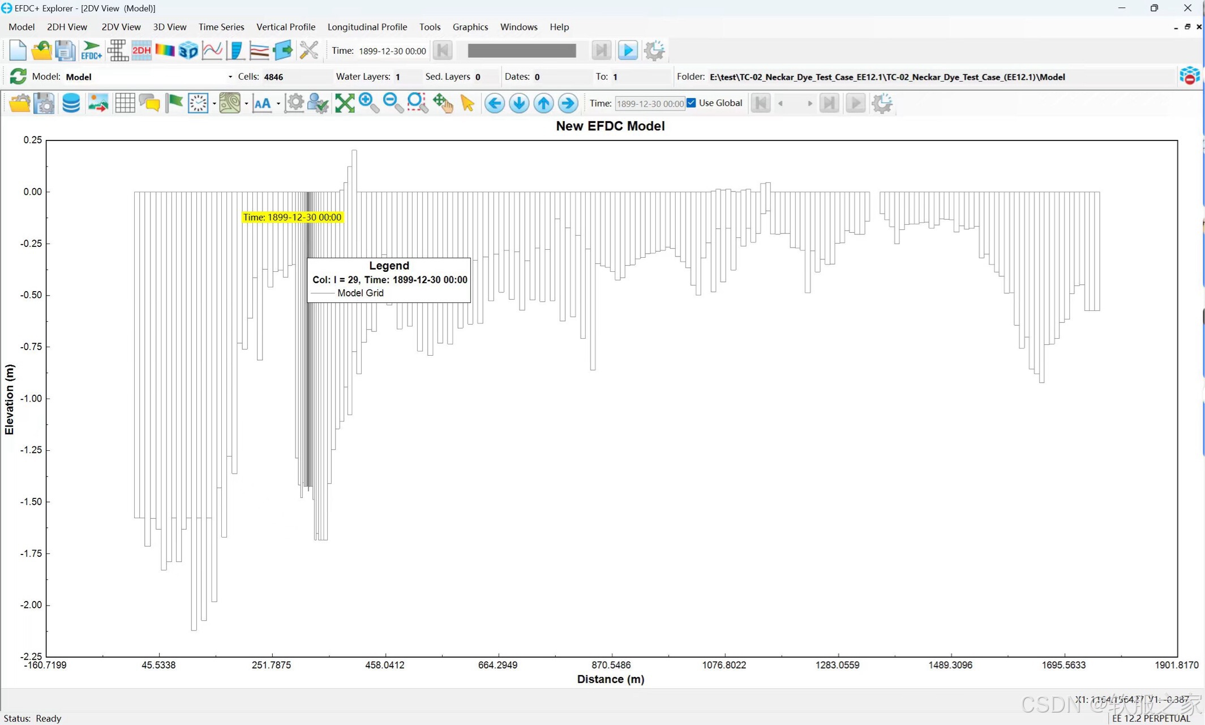Image resolution: width=1205 pixels, height=725 pixels.
Task: Click the zoom to extents icon
Action: (x=344, y=103)
